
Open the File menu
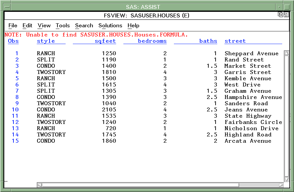[x=13, y=25]
